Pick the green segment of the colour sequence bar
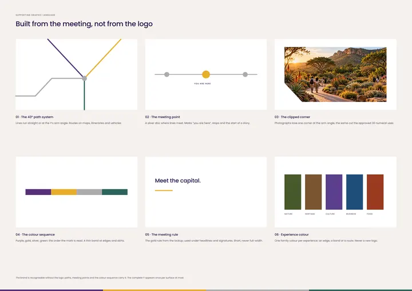 [115, 192]
